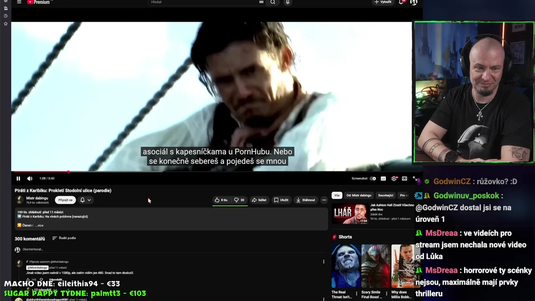The height and width of the screenshot is (301, 535).
Task: Save video to playlist with Uložit
Action: 281,200
